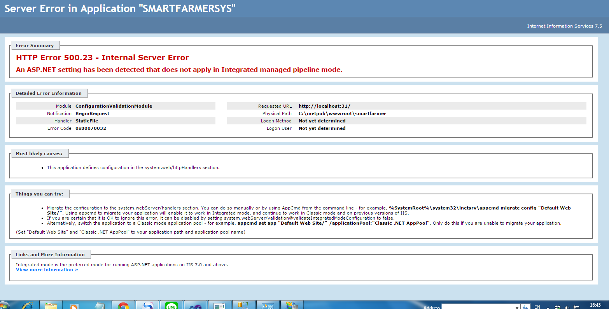
Task: Click the validateIntegratedModeConfiguration bullet text
Action: (x=220, y=218)
